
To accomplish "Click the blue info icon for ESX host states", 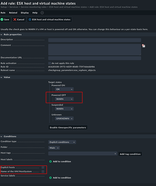I will [x=30, y=19].
